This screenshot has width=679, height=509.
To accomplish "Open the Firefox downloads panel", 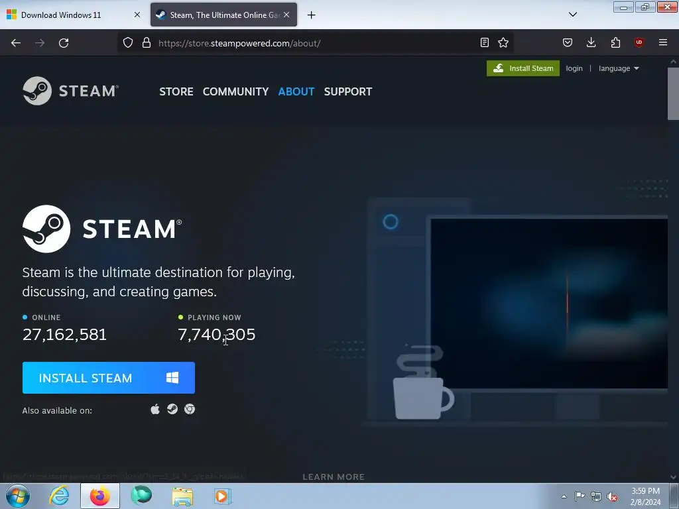I will click(591, 42).
